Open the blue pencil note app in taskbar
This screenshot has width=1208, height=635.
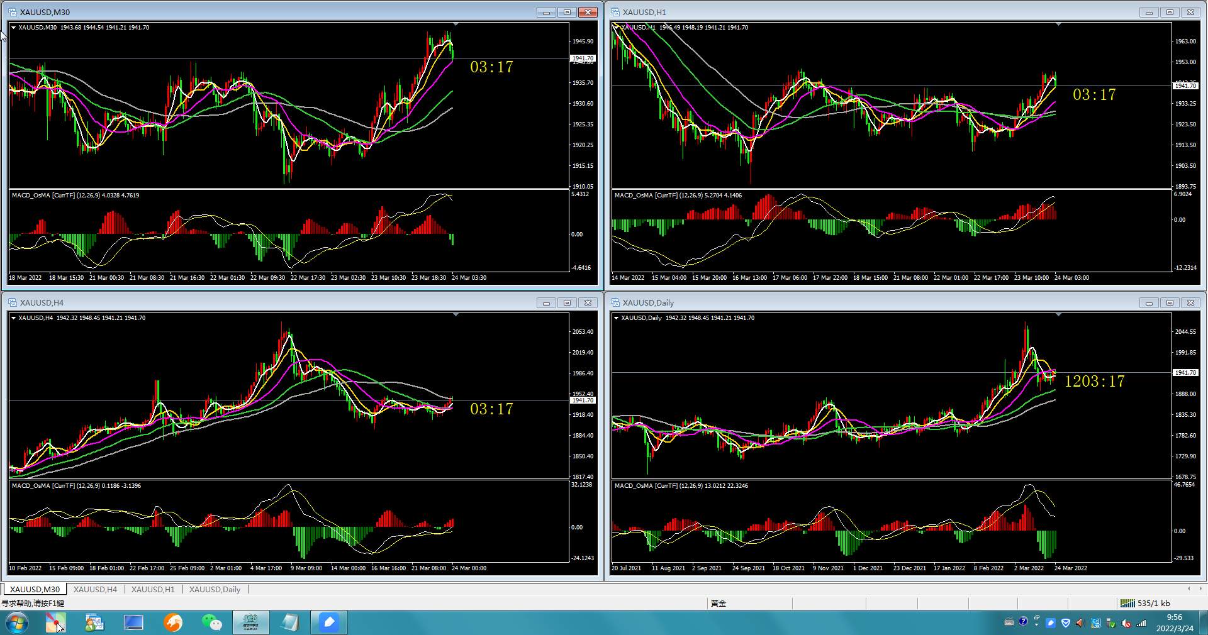click(x=329, y=622)
